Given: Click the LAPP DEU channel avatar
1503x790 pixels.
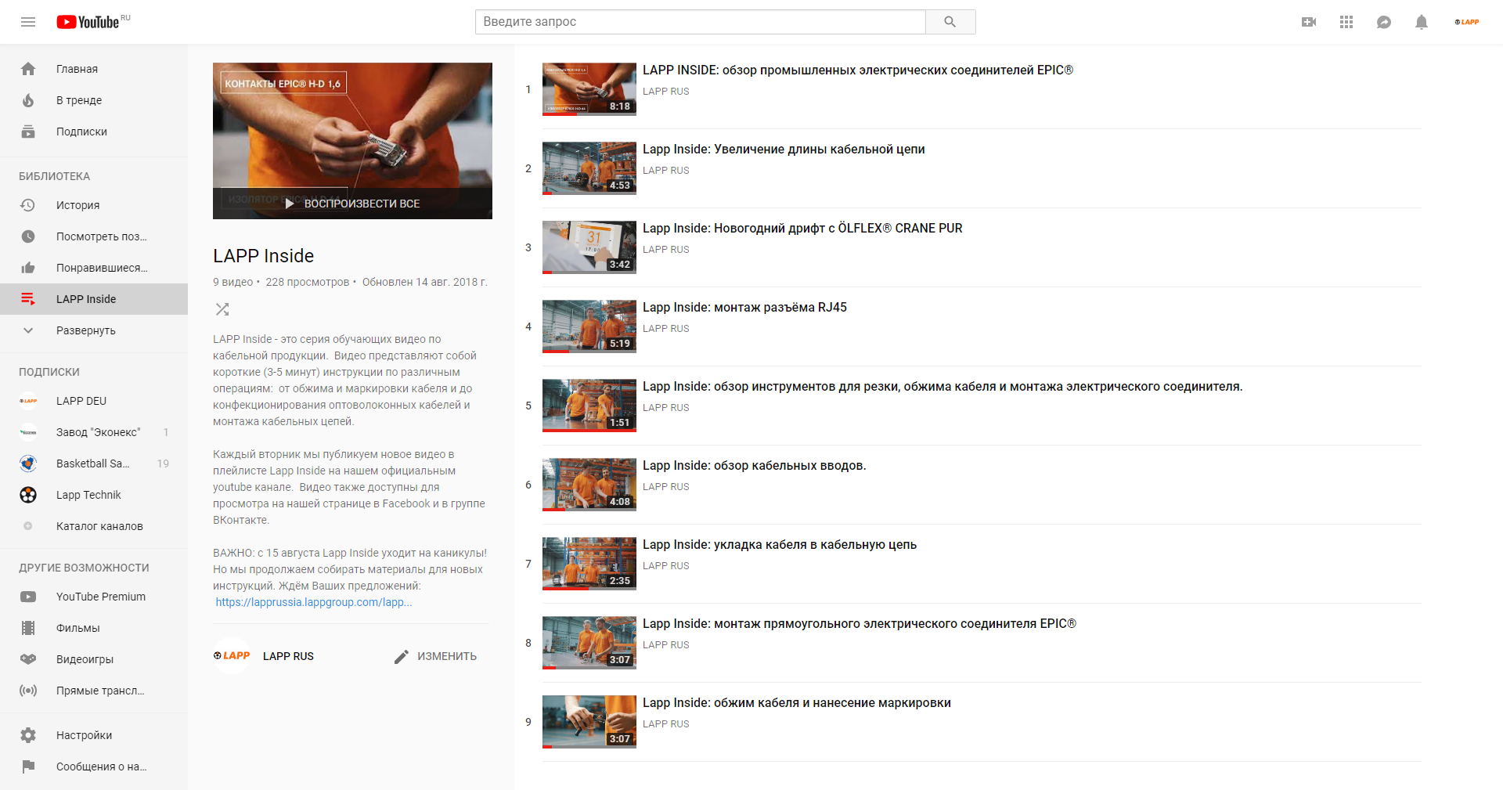Looking at the screenshot, I should pos(28,401).
